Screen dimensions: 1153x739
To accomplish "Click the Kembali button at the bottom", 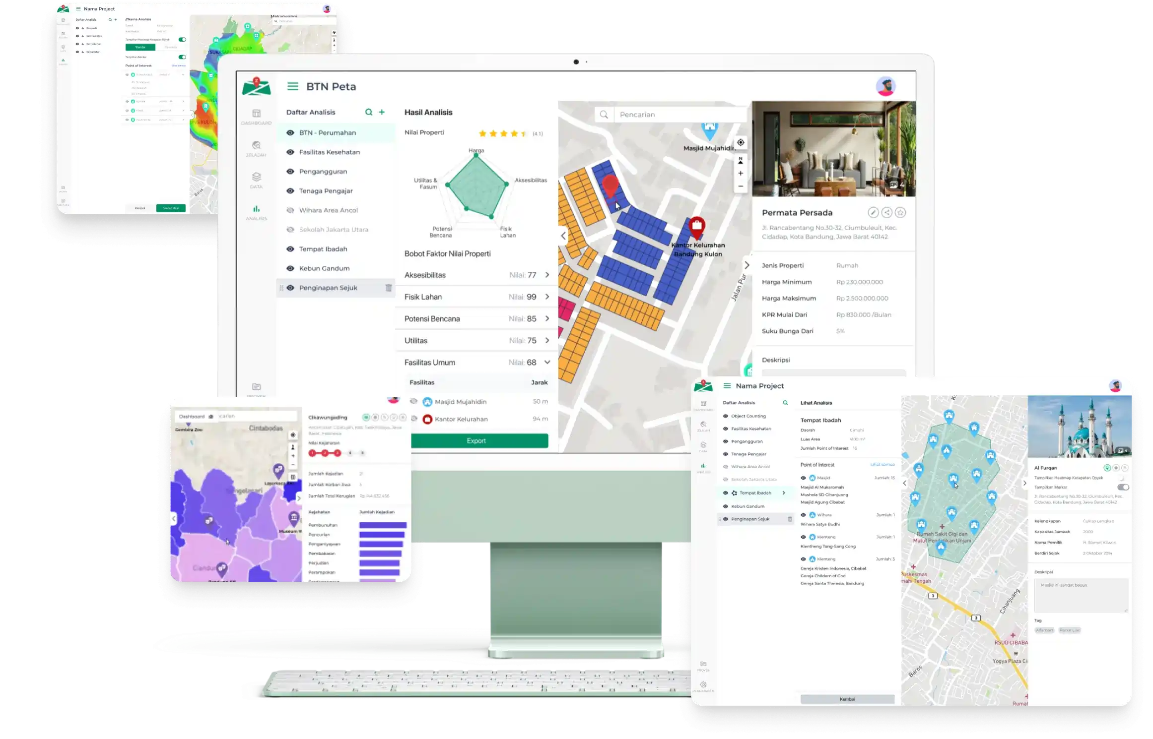I will 847,699.
